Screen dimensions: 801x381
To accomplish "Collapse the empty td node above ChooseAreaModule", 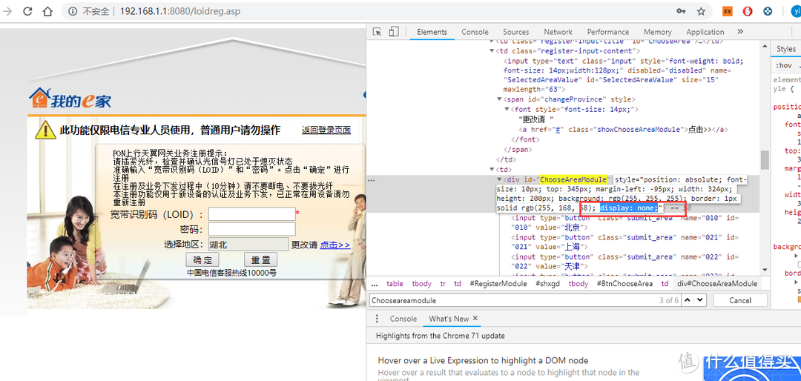I will click(492, 170).
